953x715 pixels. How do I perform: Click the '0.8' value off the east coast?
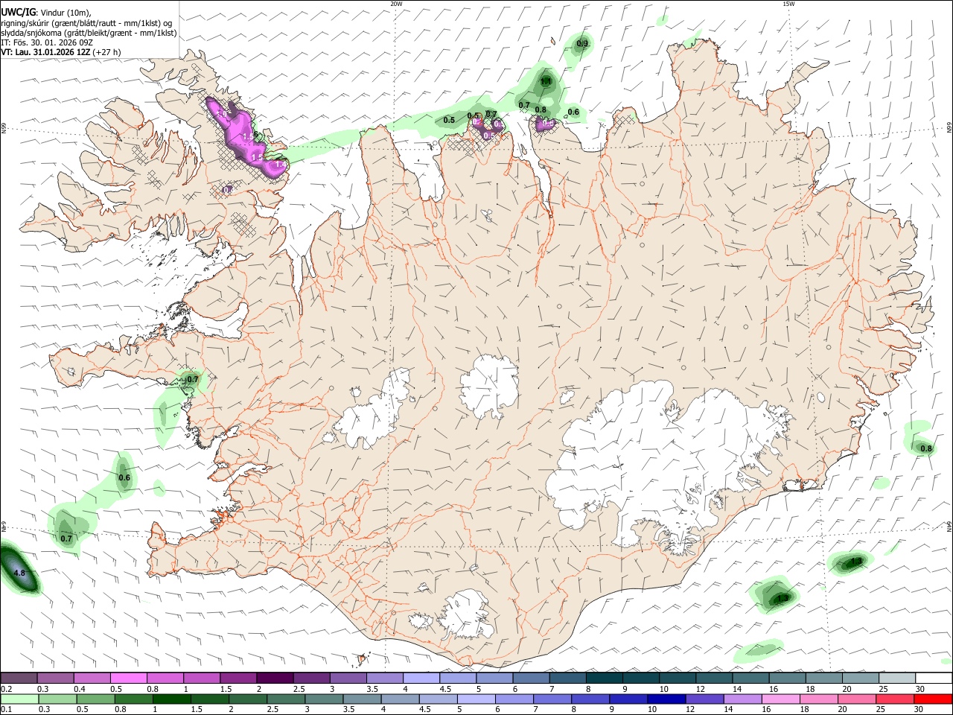coord(926,448)
